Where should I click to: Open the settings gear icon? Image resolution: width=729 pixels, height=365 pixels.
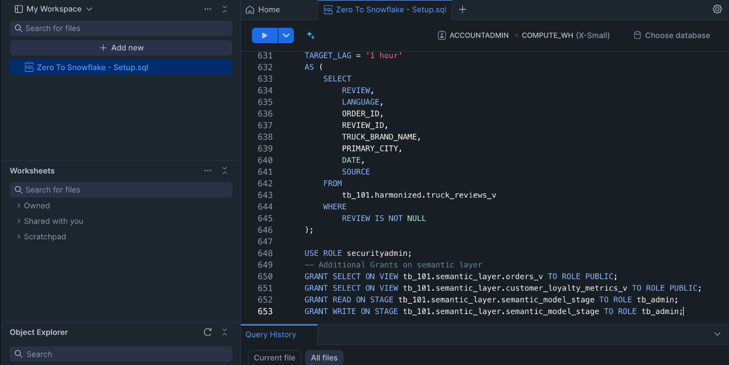(x=717, y=9)
